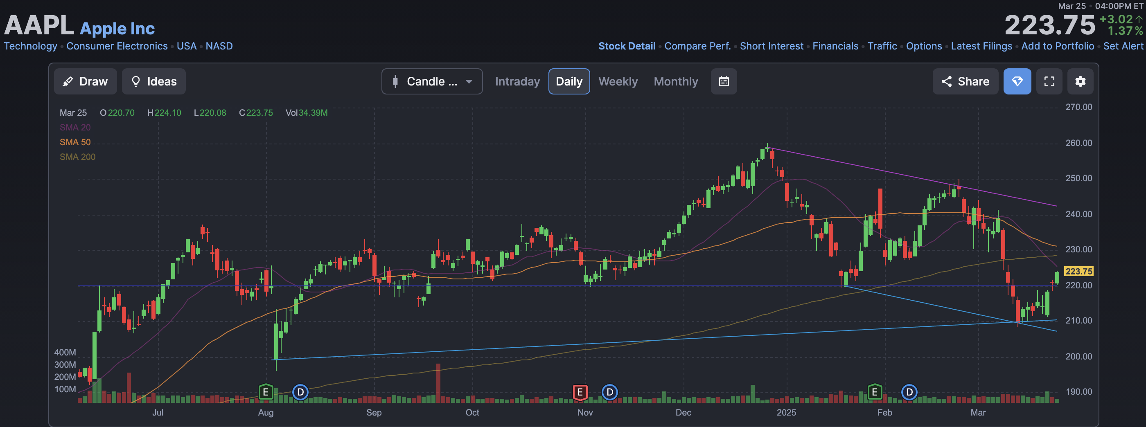Switch to Weekly timeframe

pyautogui.click(x=618, y=81)
